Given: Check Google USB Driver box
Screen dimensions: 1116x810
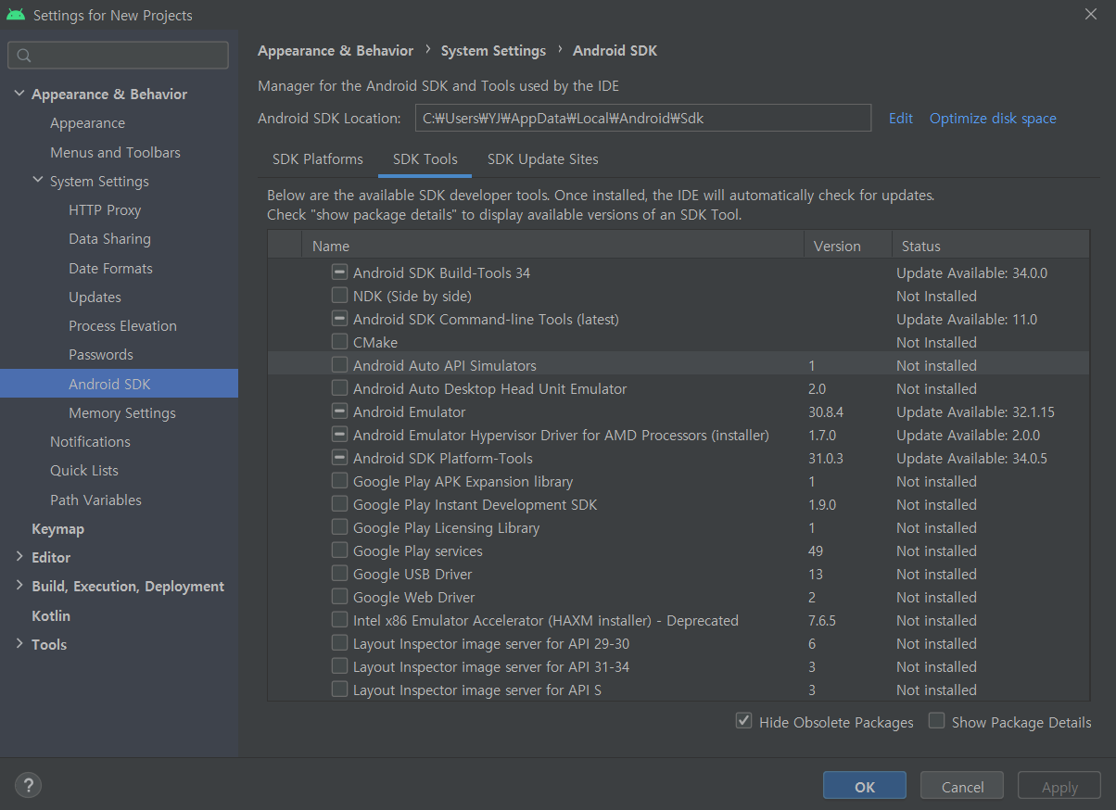Looking at the screenshot, I should pyautogui.click(x=339, y=574).
